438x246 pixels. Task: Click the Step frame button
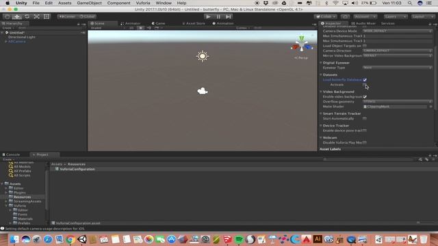(229, 16)
